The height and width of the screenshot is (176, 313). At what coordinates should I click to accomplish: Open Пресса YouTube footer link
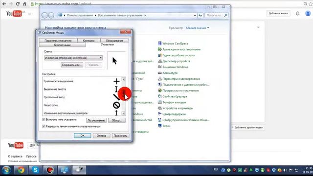(x=31, y=156)
